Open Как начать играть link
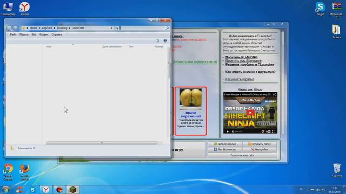 239,79
